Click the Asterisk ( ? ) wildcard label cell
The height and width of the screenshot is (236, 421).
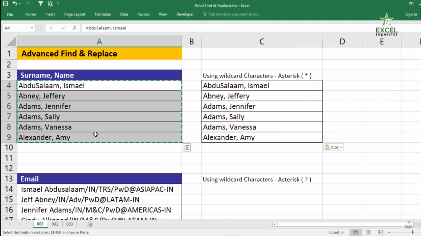tap(262, 179)
